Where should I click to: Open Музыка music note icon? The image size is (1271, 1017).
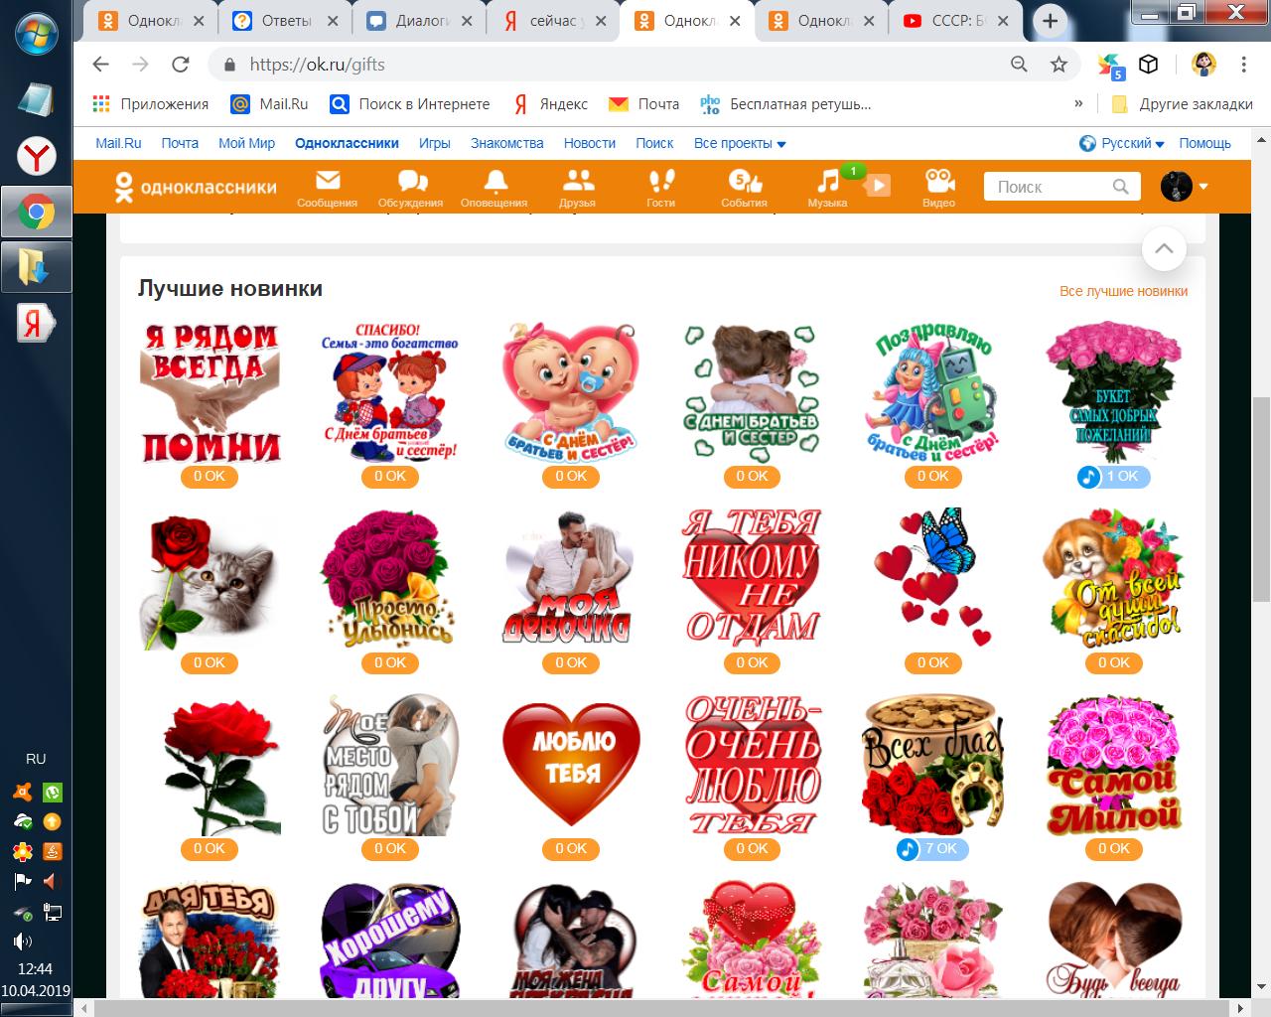[827, 187]
